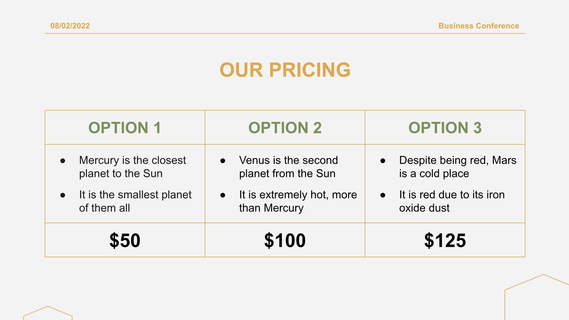
Task: Click the hexagon outline at bottom left
Action: (48, 313)
